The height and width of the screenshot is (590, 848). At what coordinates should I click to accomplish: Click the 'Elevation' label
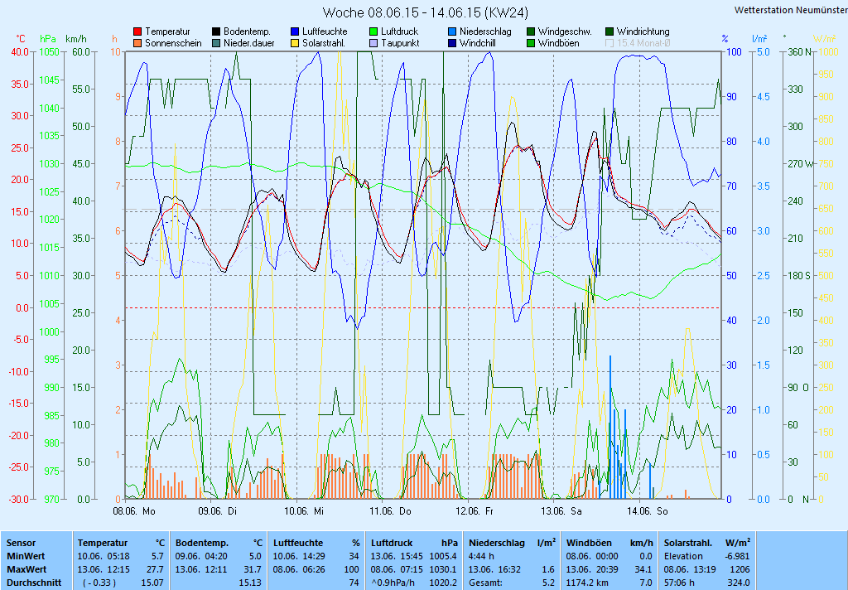(683, 556)
